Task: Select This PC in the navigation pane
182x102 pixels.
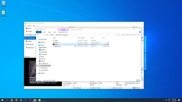Action: (42, 45)
